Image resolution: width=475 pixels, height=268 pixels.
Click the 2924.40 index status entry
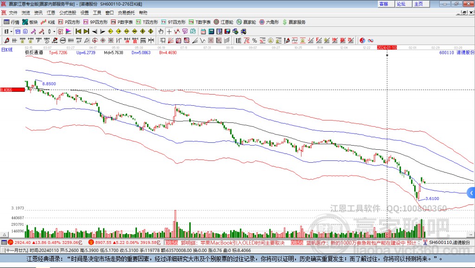point(45,242)
